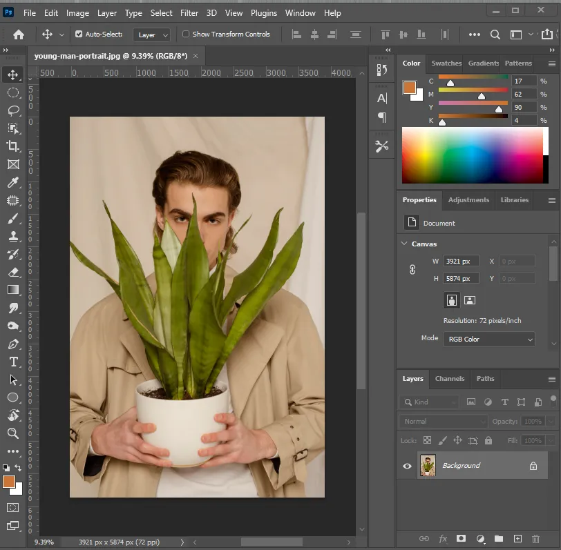This screenshot has height=550, width=561.
Task: Enable Show Transform Controls checkbox
Action: [x=186, y=34]
